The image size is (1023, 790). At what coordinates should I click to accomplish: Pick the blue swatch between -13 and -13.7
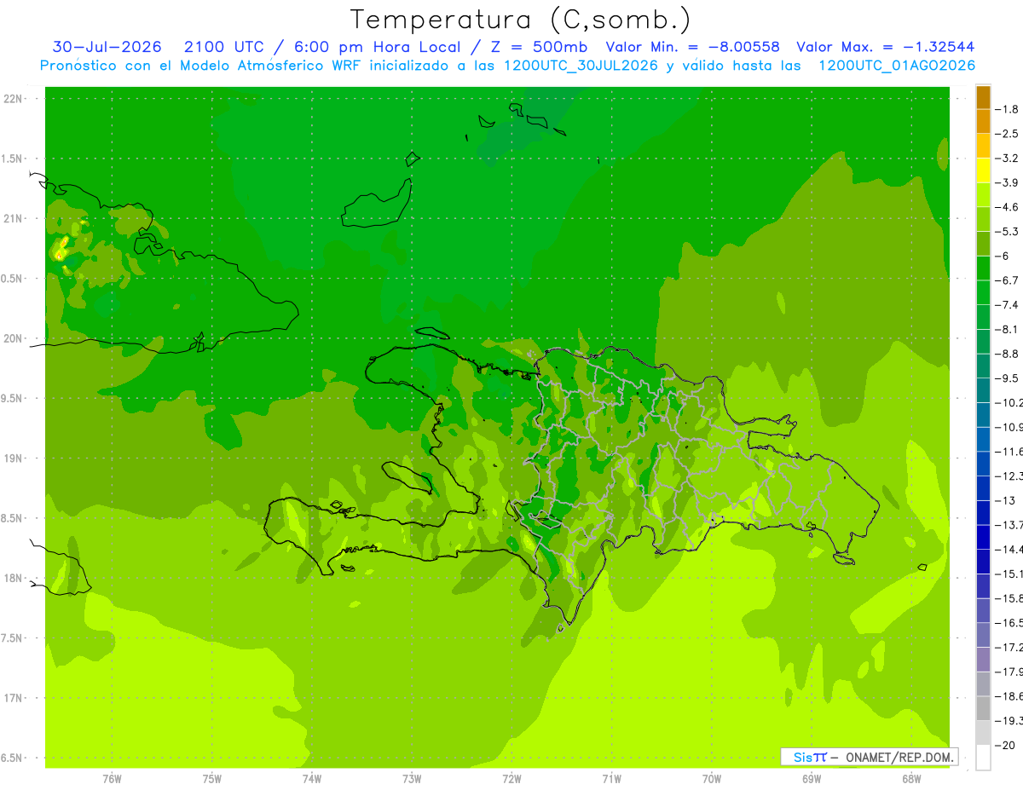tap(983, 513)
